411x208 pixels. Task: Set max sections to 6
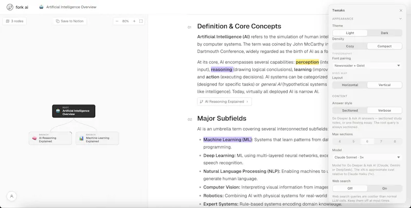click(367, 141)
